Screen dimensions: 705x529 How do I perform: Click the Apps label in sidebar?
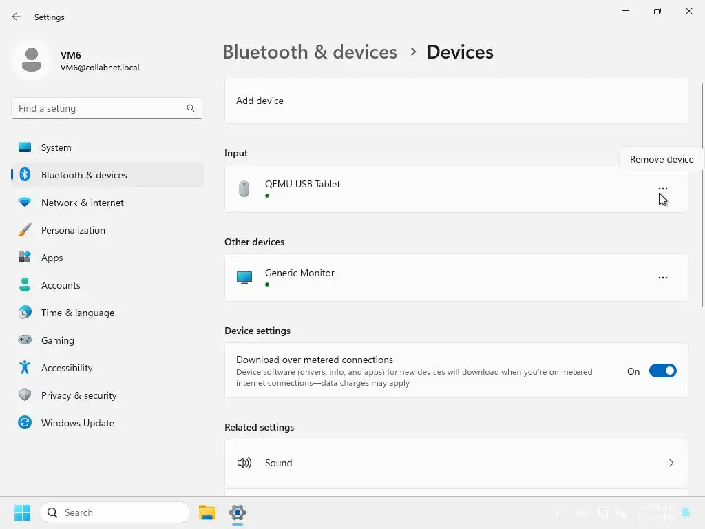[x=52, y=258]
